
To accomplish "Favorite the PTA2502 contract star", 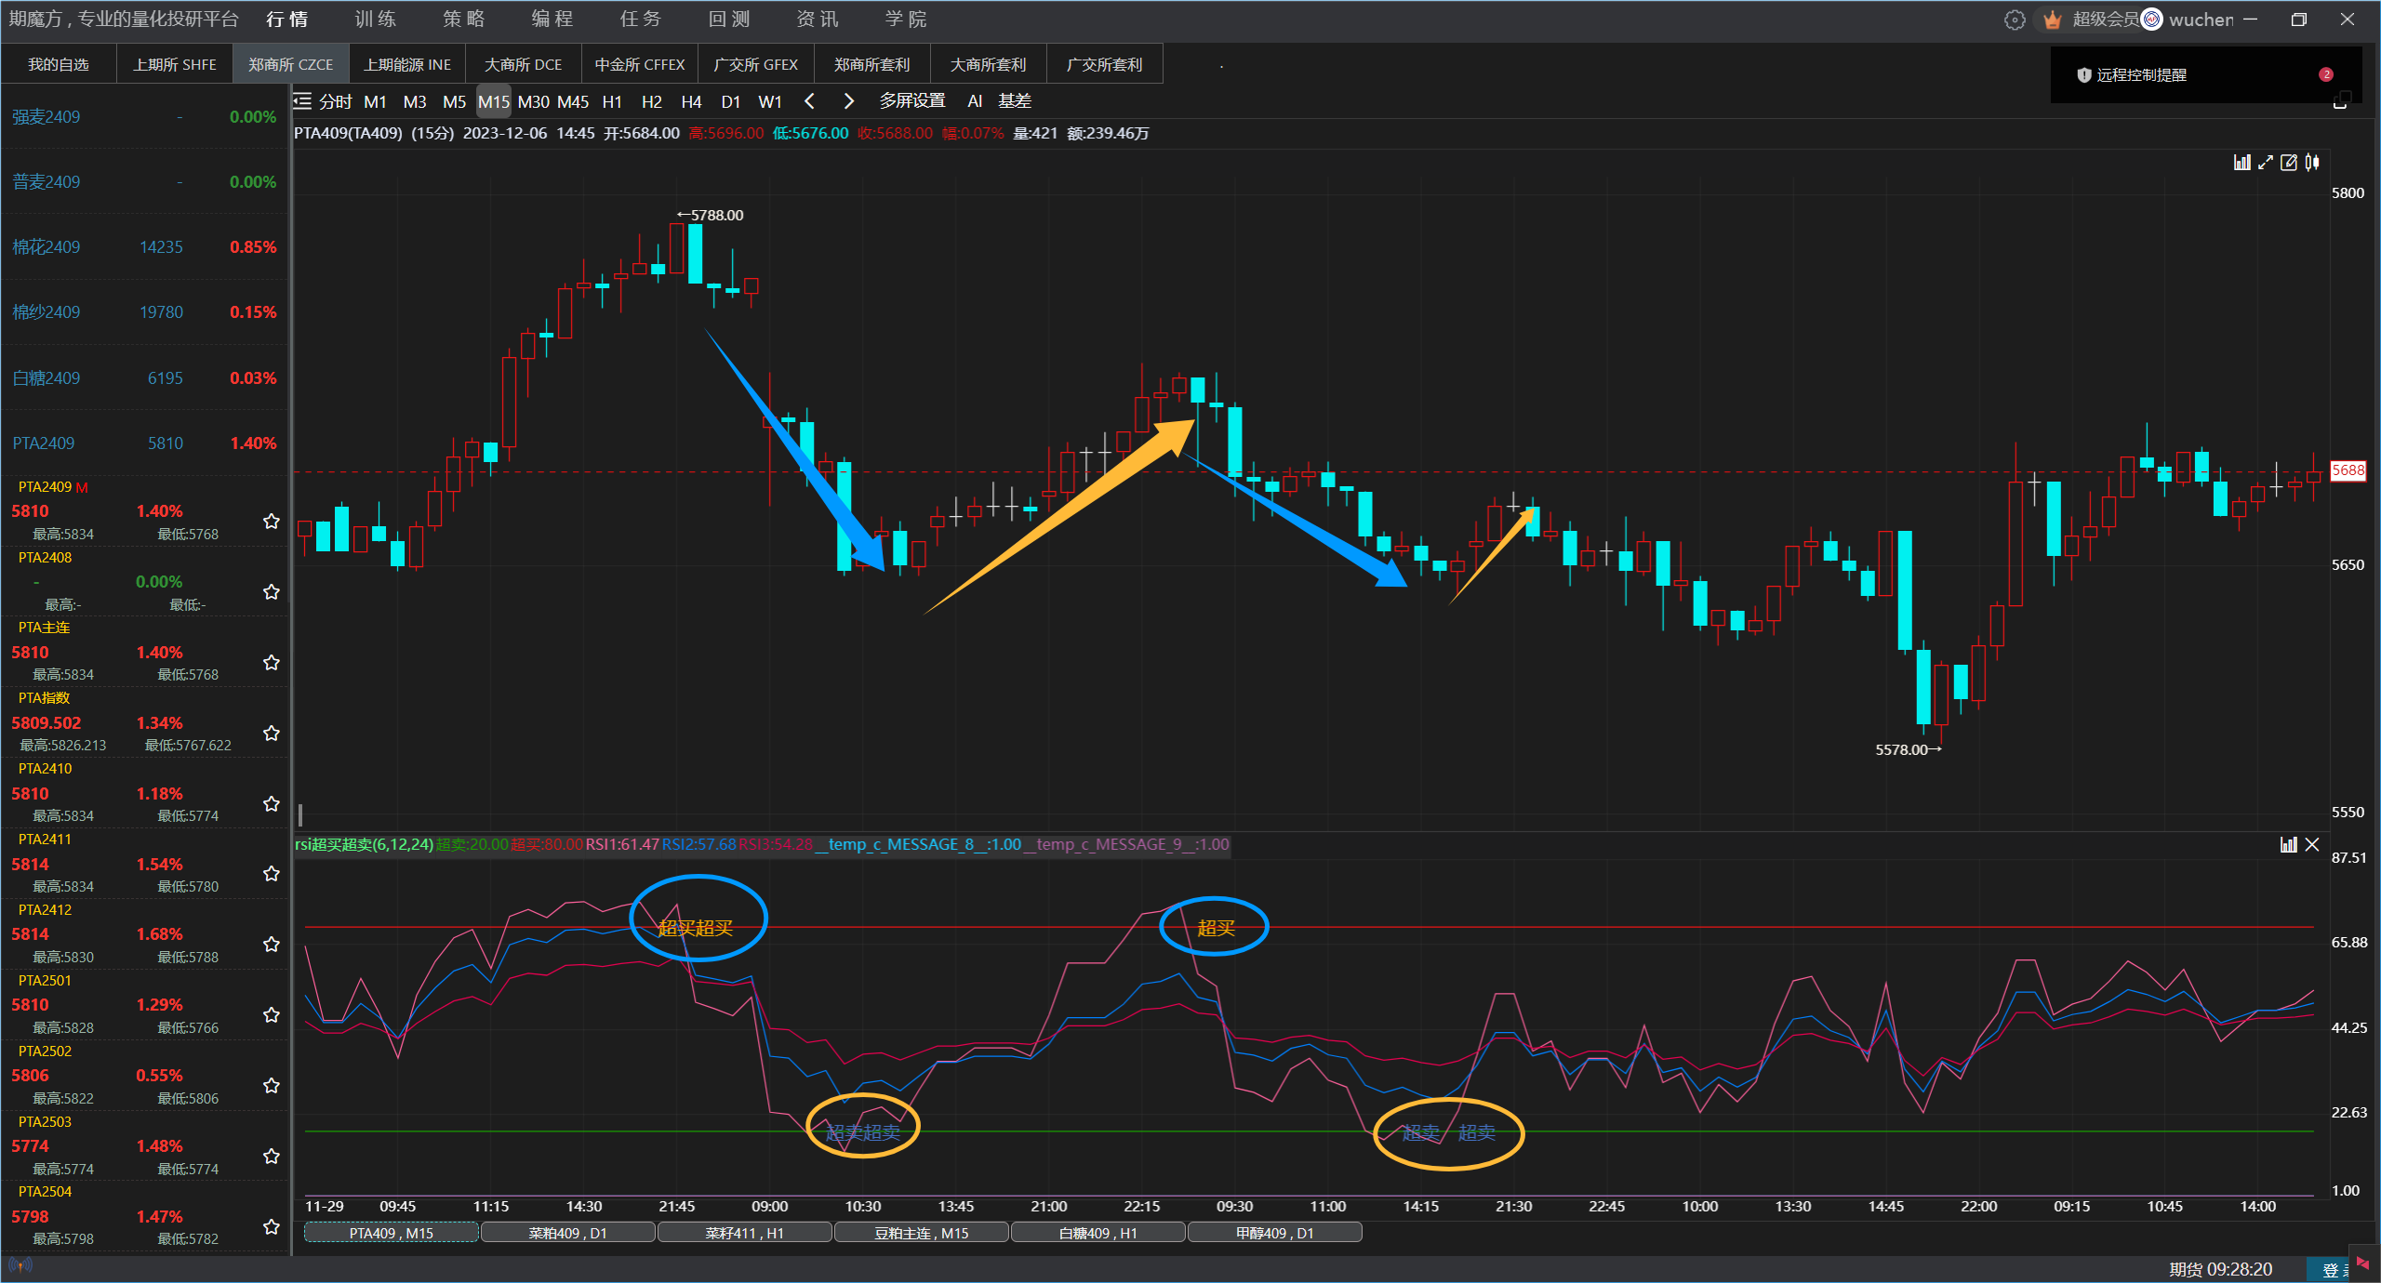I will [x=272, y=1085].
